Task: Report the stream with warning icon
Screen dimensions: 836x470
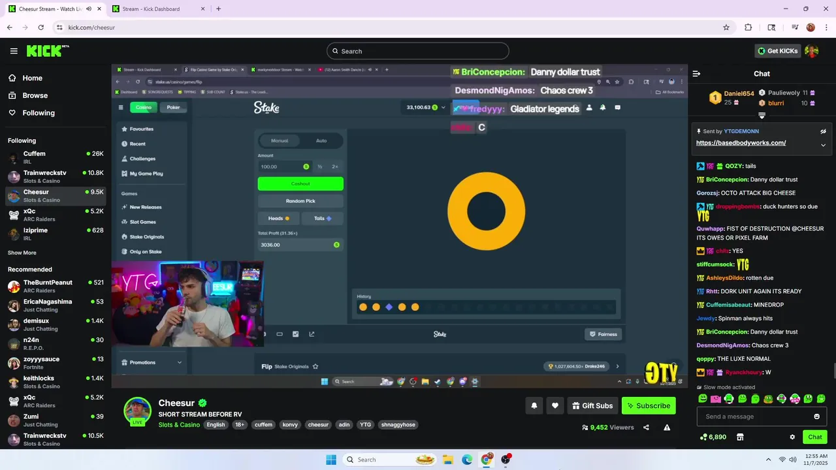Action: 667,428
